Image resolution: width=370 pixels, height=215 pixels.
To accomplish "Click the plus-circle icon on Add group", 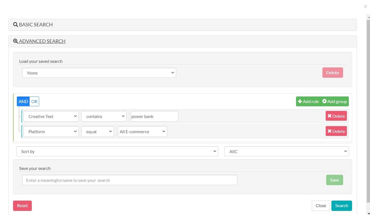I will click(324, 101).
